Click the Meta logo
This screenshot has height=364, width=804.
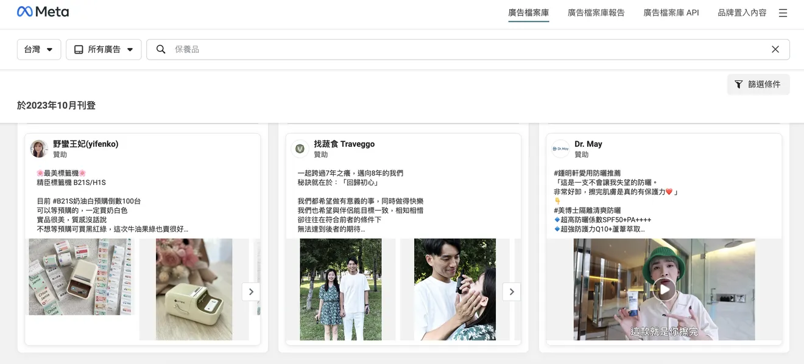(43, 12)
